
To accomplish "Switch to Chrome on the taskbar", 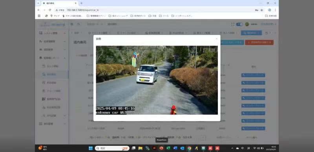I will (189, 148).
